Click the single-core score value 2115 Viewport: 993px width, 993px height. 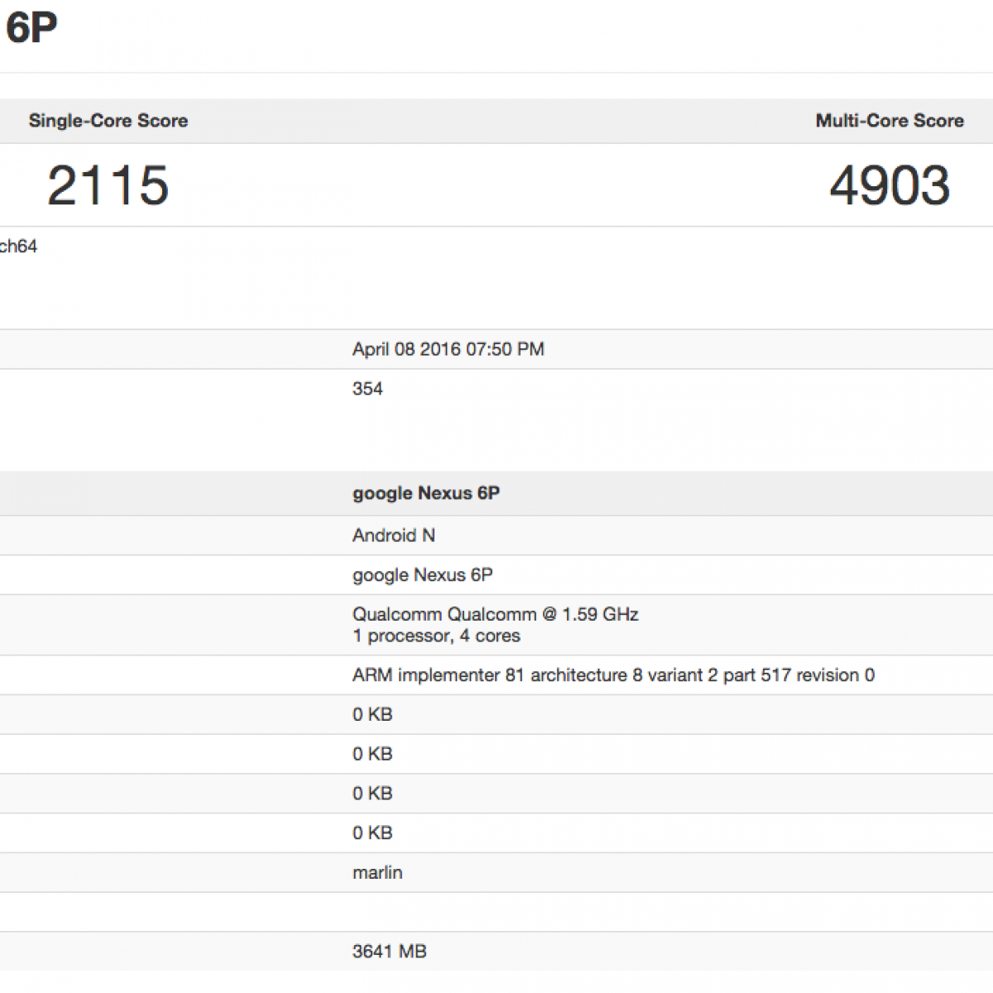pos(108,185)
